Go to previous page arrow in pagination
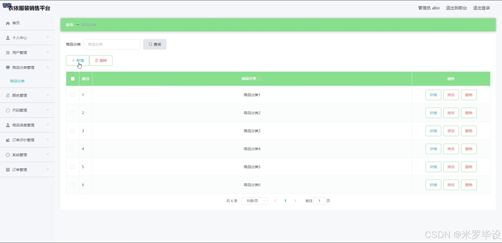The height and width of the screenshot is (243, 502). click(x=275, y=201)
